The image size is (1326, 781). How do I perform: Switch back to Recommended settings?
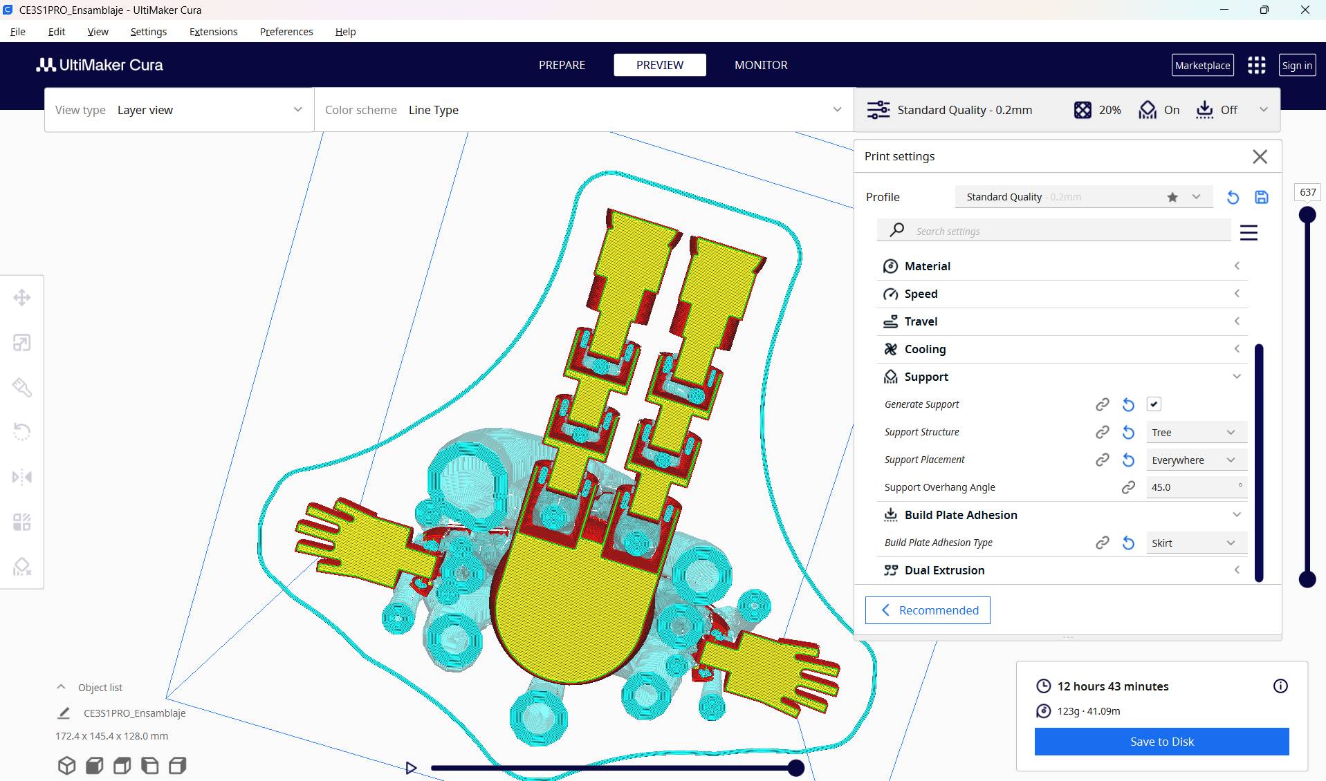pos(928,610)
